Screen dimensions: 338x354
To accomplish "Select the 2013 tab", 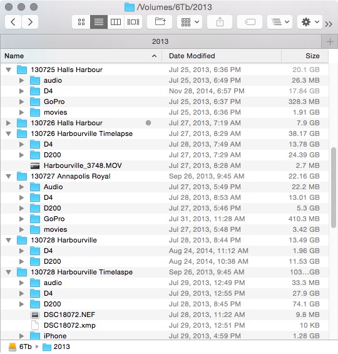I will (x=160, y=41).
